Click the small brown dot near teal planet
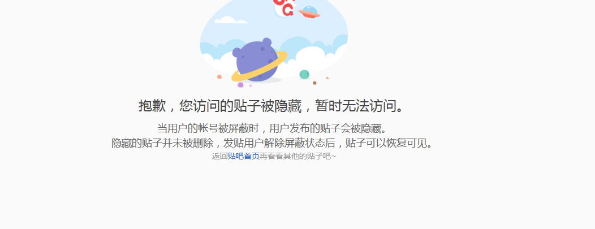The width and height of the screenshot is (595, 229). click(314, 83)
